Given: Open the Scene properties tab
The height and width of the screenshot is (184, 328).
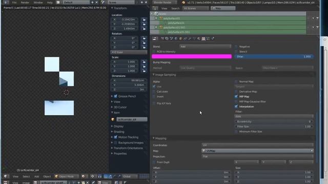Looking at the screenshot, I should pos(171,39).
